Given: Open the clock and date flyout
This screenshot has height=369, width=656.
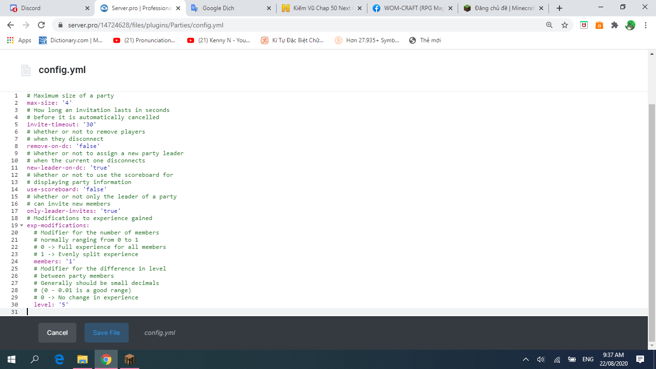Looking at the screenshot, I should pyautogui.click(x=612, y=359).
